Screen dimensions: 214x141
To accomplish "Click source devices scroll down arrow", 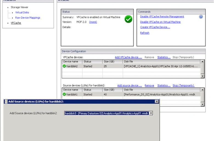I will (x=202, y=104).
